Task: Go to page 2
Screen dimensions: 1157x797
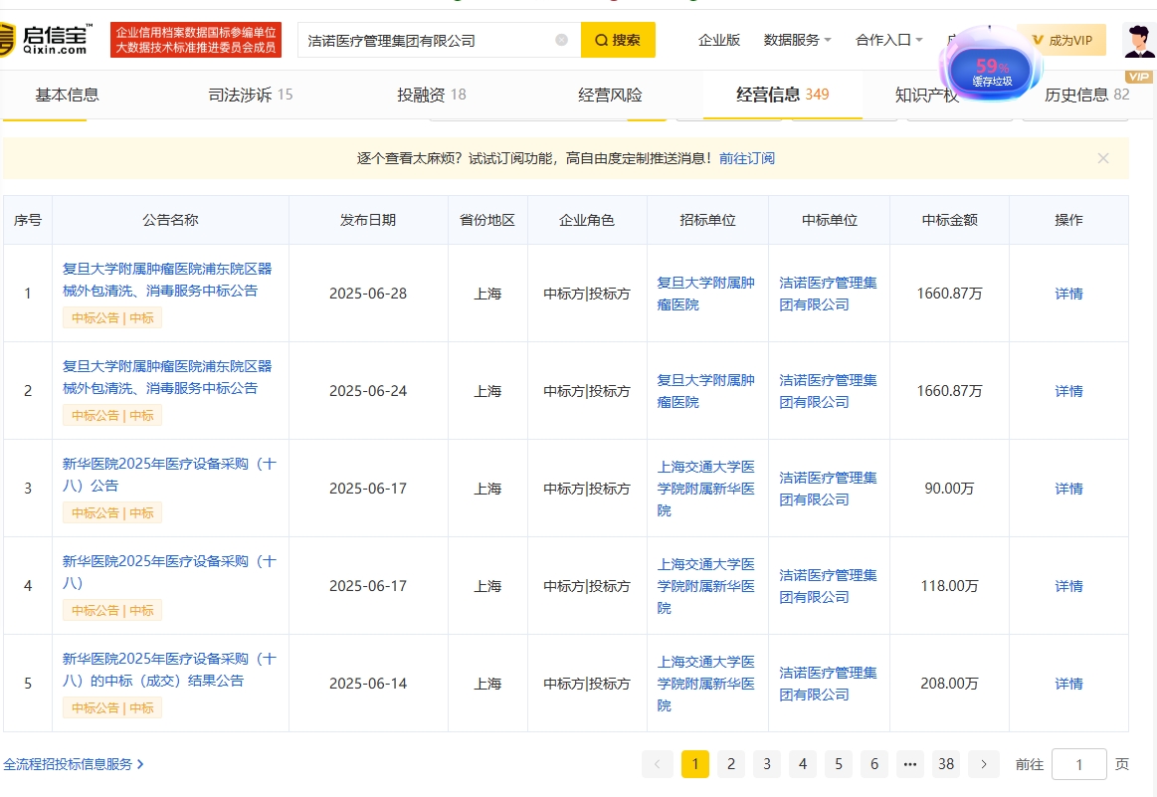Action: coord(730,764)
